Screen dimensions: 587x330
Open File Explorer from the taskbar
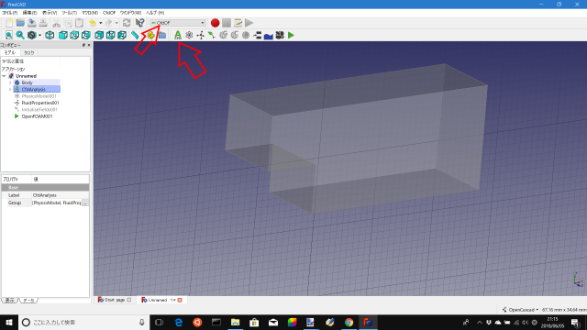(x=235, y=322)
